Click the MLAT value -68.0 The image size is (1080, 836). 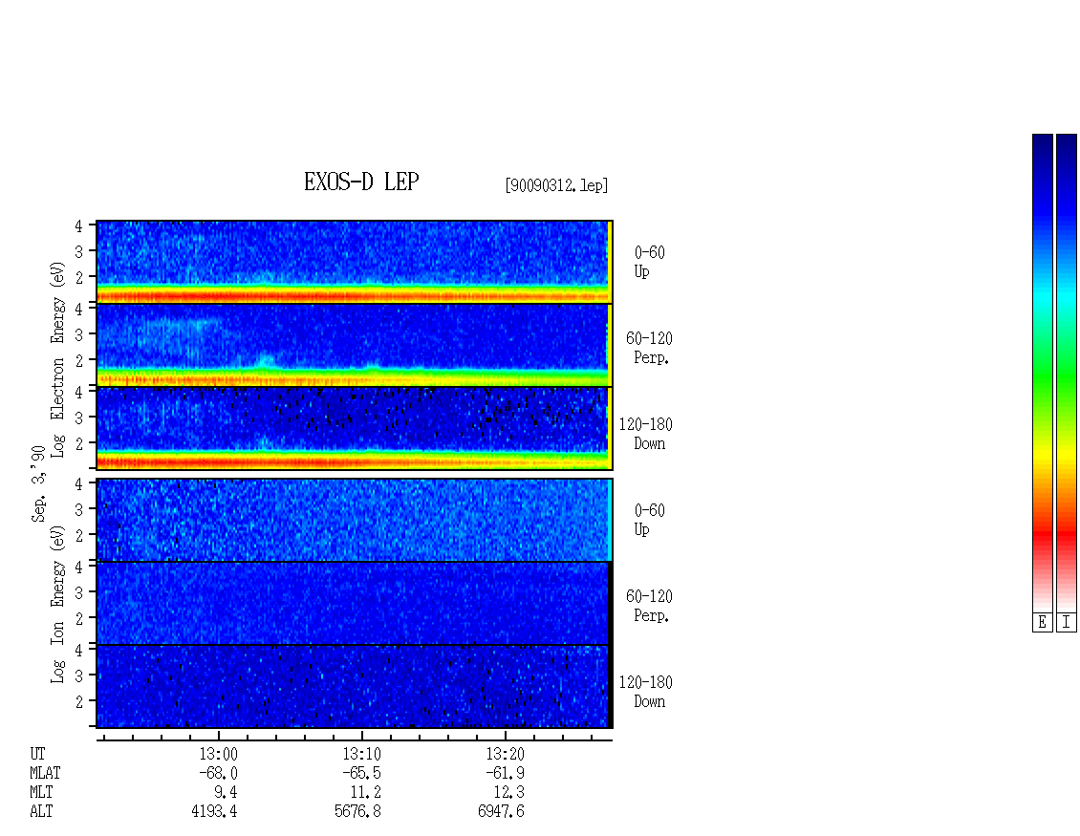pyautogui.click(x=218, y=773)
